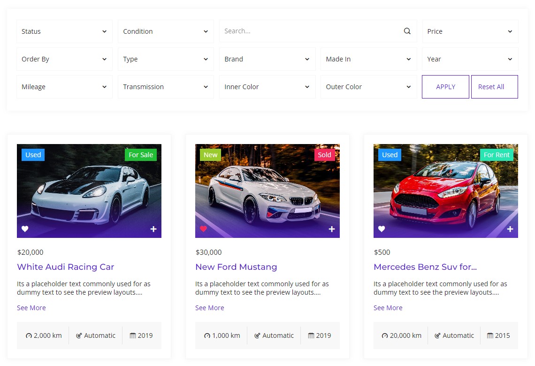This screenshot has height=366, width=535.
Task: Click the Sold badge on the Mustang
Action: tap(325, 154)
